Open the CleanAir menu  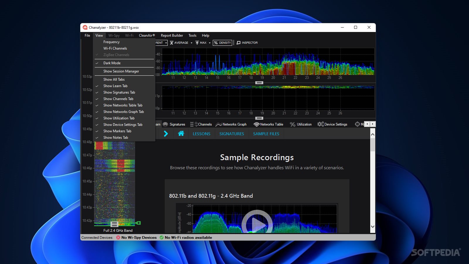(x=147, y=35)
